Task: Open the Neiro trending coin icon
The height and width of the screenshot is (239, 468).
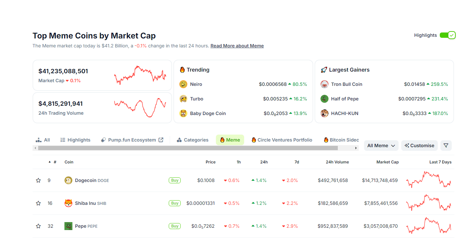Action: click(x=183, y=84)
